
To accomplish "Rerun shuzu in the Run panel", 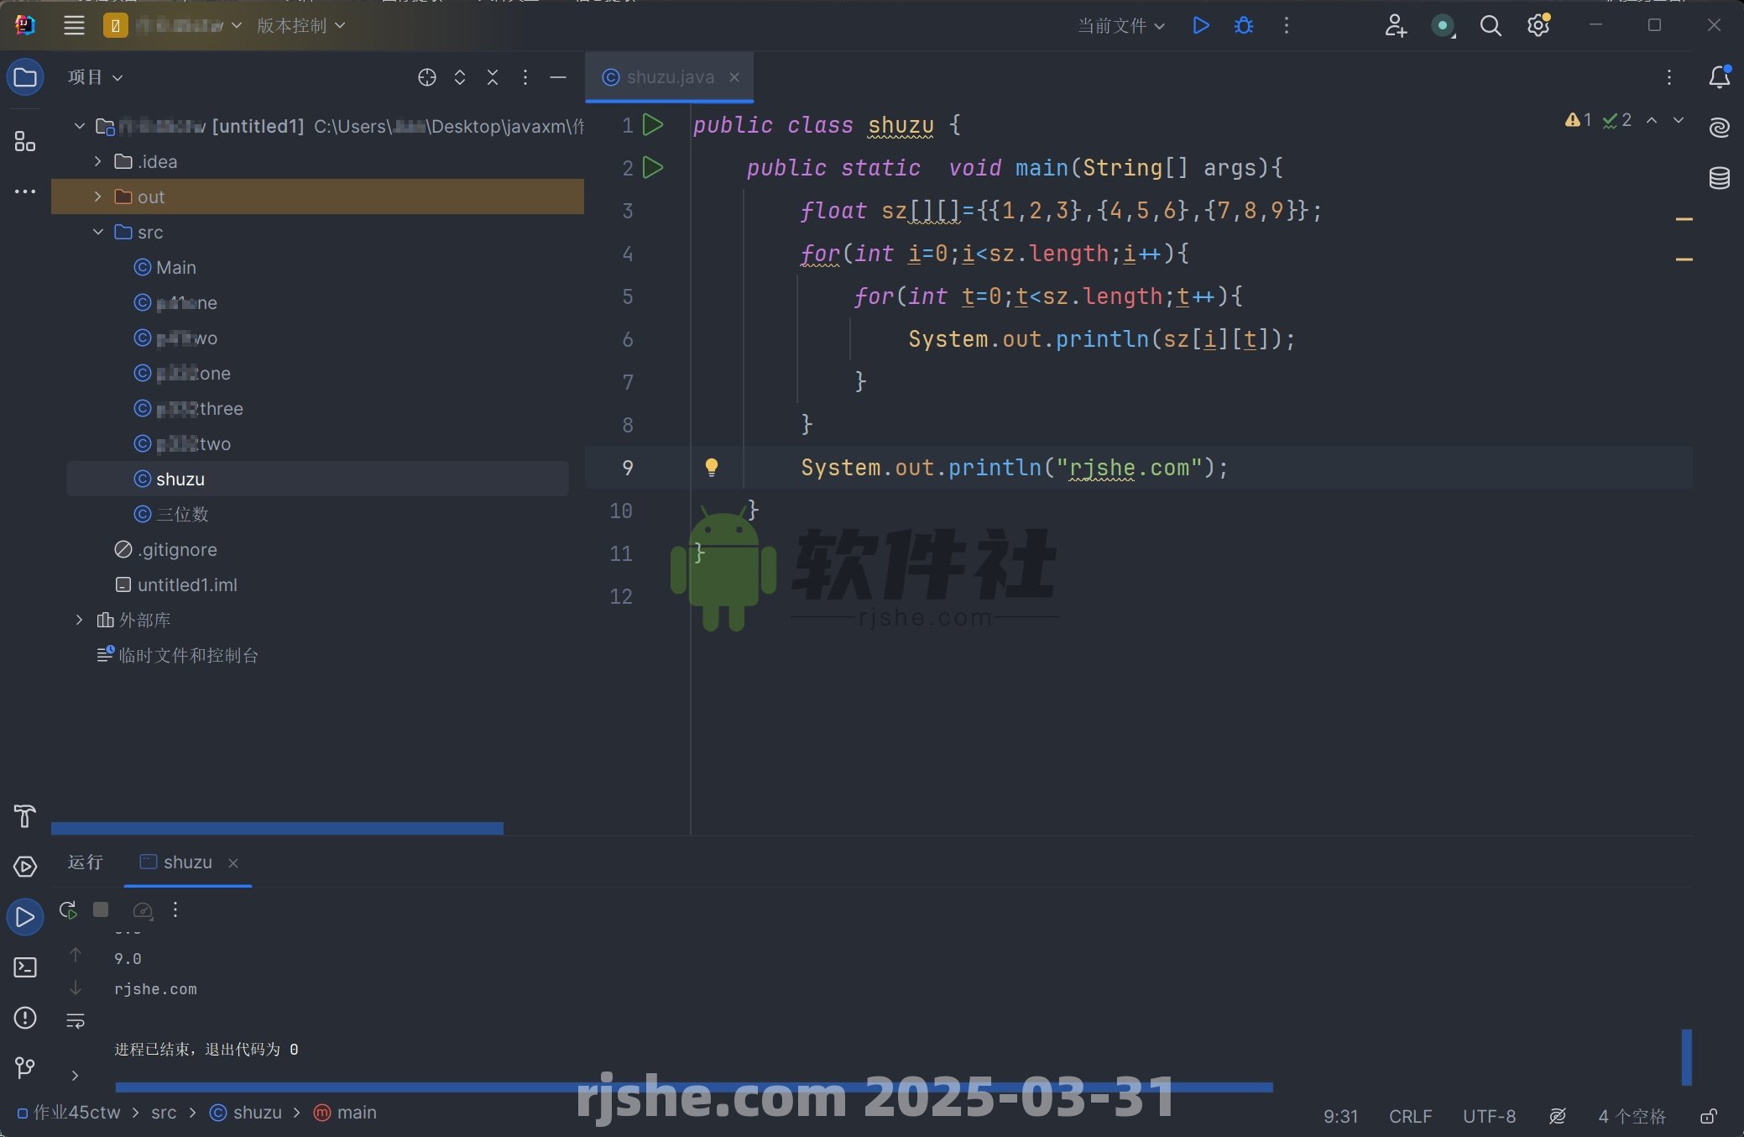I will (68, 909).
